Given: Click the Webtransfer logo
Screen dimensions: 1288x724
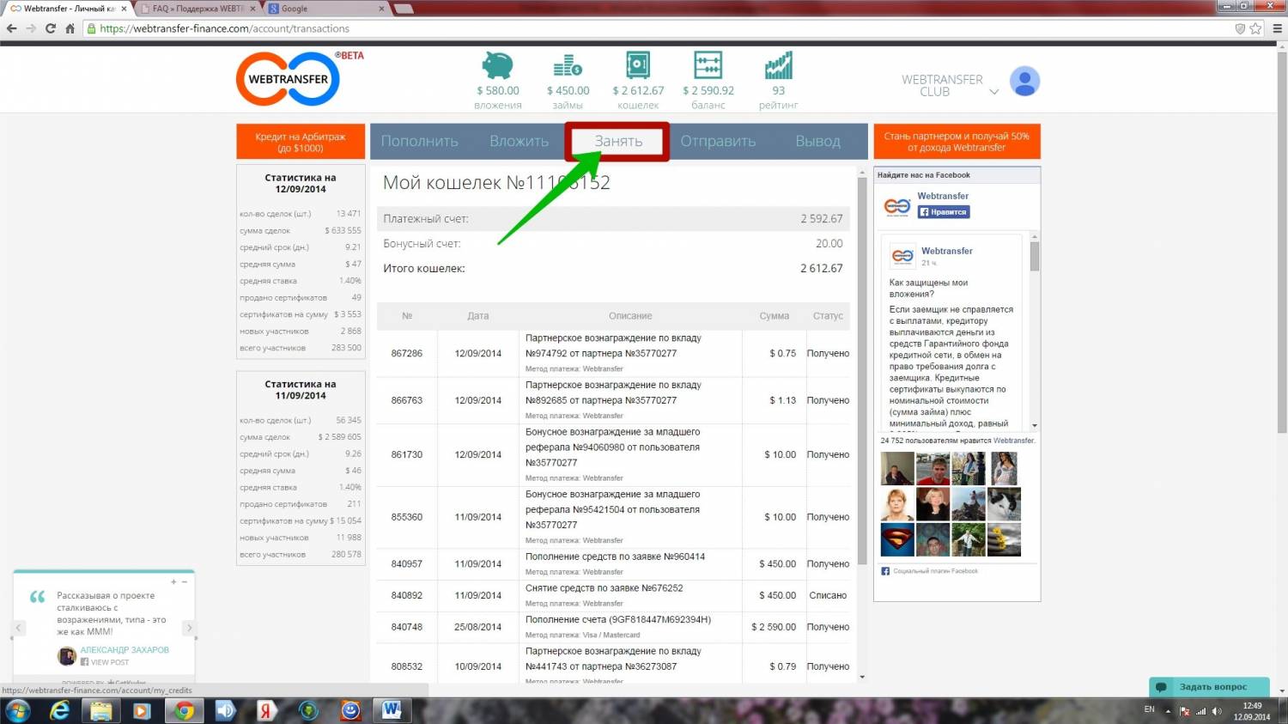Looking at the screenshot, I should [x=289, y=79].
